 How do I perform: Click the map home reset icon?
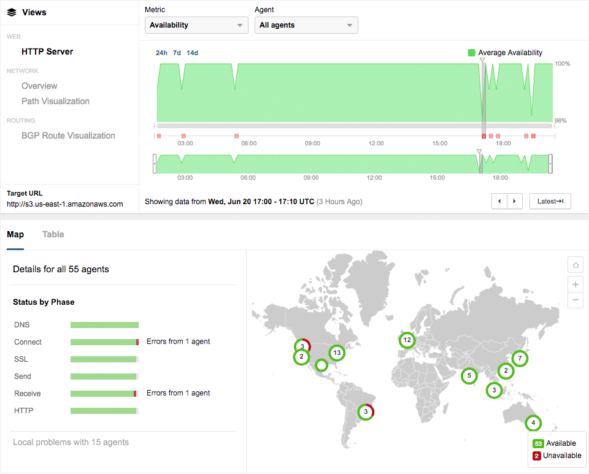(576, 265)
